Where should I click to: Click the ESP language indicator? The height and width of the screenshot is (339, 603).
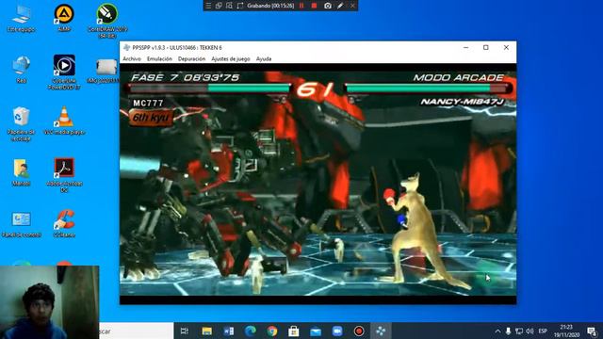coord(543,331)
